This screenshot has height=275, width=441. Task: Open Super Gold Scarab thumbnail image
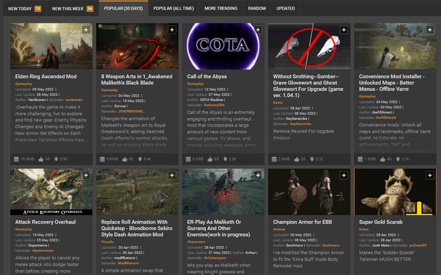(395, 191)
